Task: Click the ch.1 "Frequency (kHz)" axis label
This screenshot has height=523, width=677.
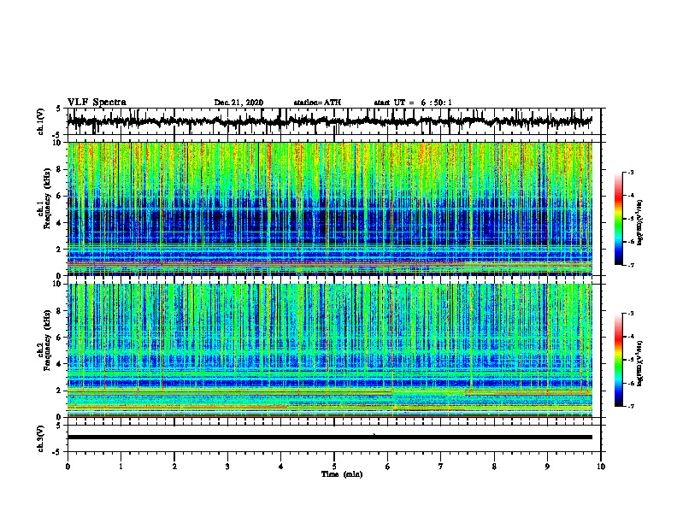Action: tap(48, 198)
